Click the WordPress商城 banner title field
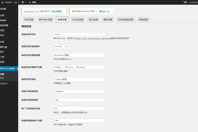 pyautogui.click(x=79, y=55)
